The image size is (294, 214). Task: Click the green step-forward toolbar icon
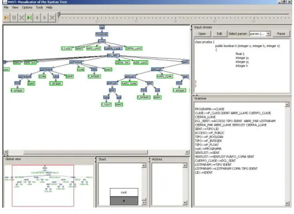[29, 18]
